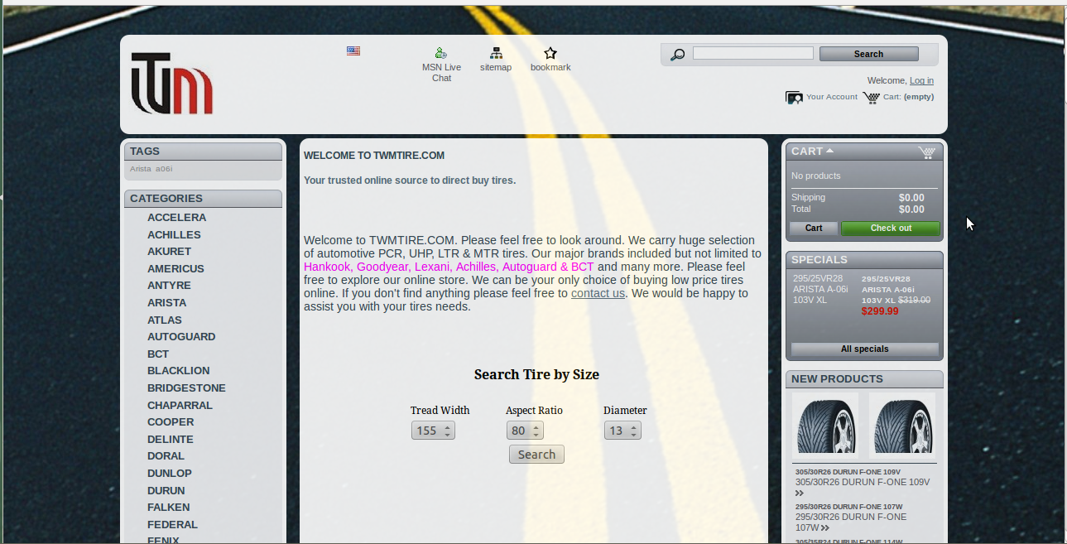This screenshot has height=544, width=1067.
Task: Click the second new product tire thumbnail
Action: (901, 426)
